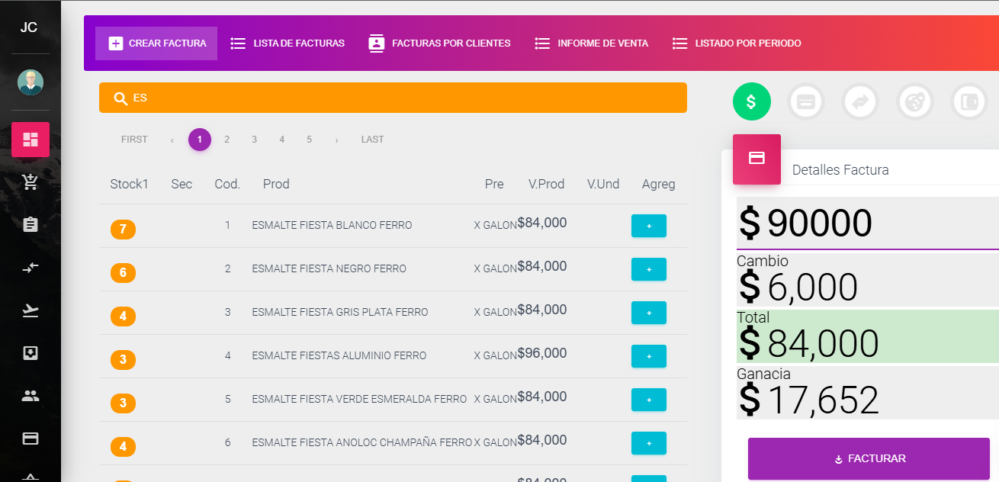Open the add-to-cart sidebar icon
This screenshot has width=999, height=482.
(x=31, y=182)
